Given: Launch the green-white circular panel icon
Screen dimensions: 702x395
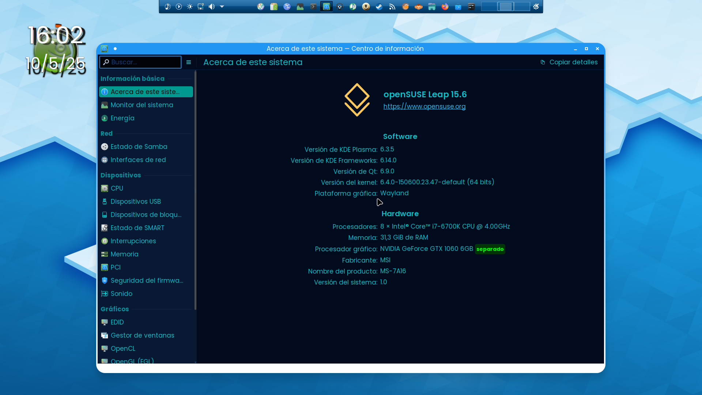Looking at the screenshot, I should [x=353, y=7].
